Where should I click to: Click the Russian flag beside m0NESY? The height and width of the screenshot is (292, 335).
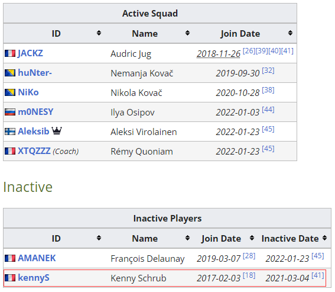pyautogui.click(x=10, y=112)
